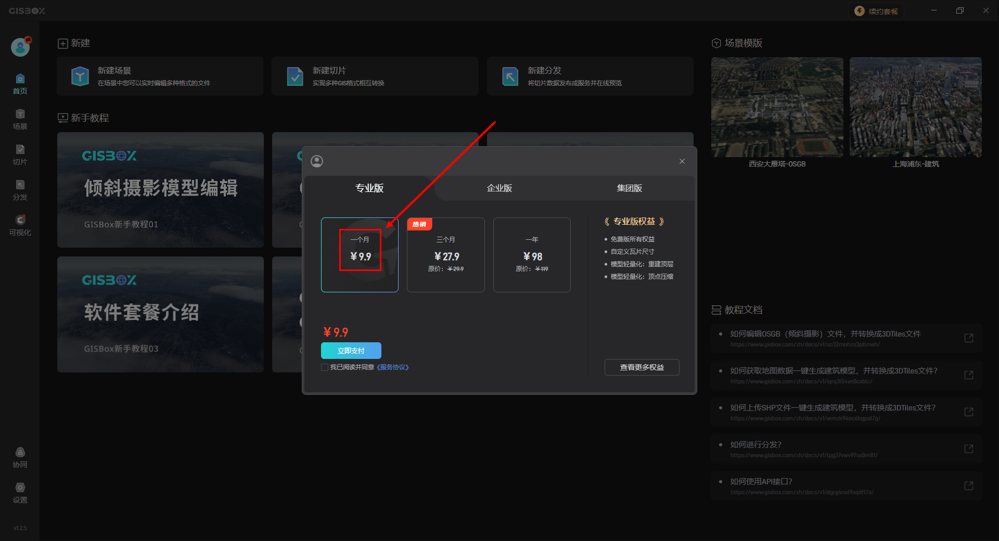
Task: Open the 软件套餐介绍 tutorial card
Action: click(160, 314)
